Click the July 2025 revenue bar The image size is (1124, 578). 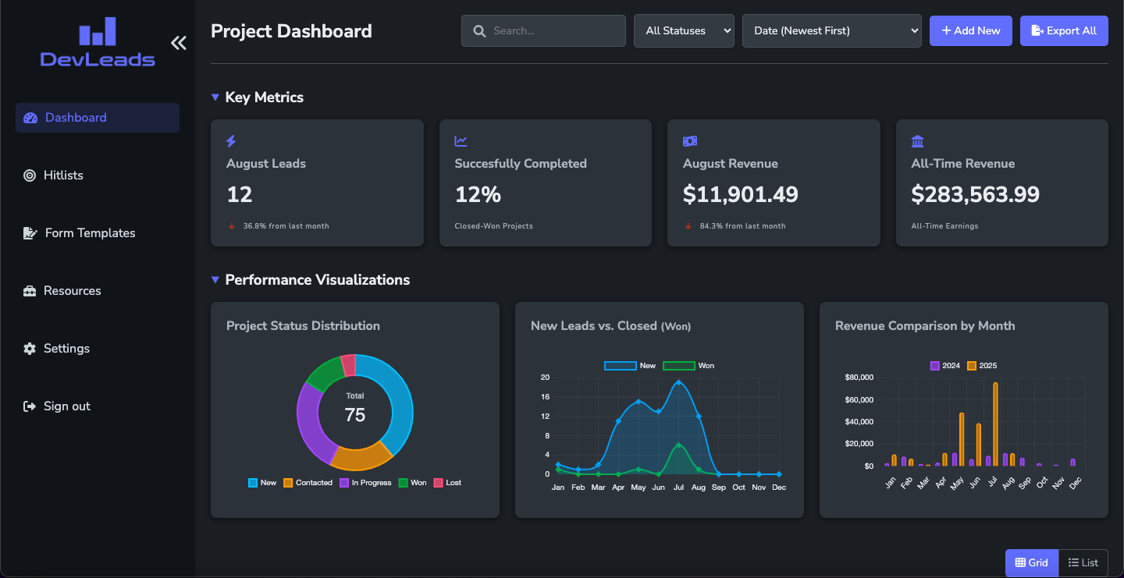point(995,424)
